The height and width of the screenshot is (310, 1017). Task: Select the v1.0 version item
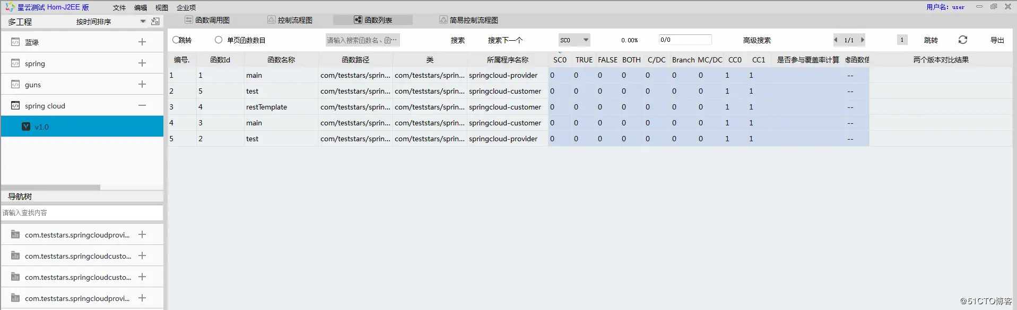pyautogui.click(x=82, y=126)
